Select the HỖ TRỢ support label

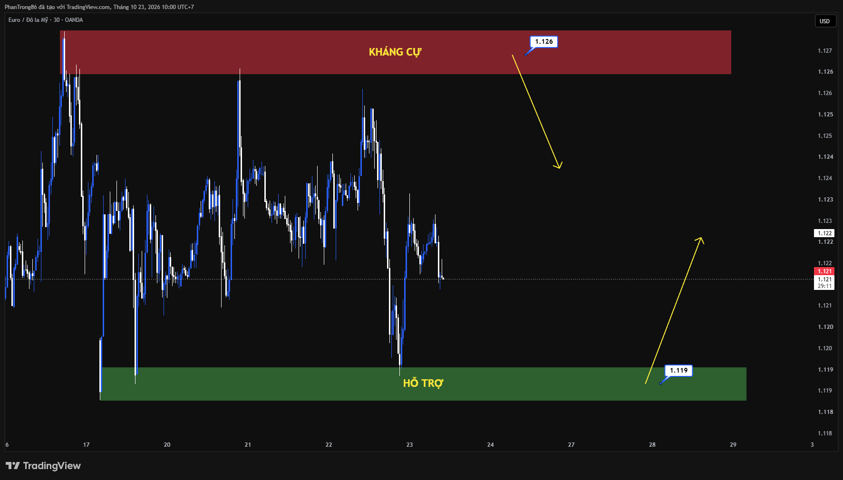[x=423, y=383]
